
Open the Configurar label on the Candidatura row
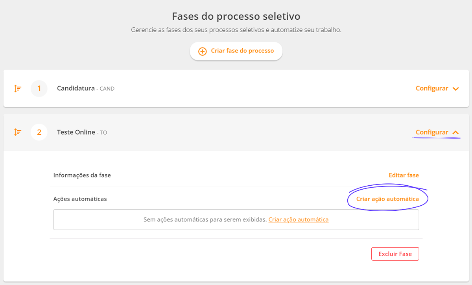point(432,88)
